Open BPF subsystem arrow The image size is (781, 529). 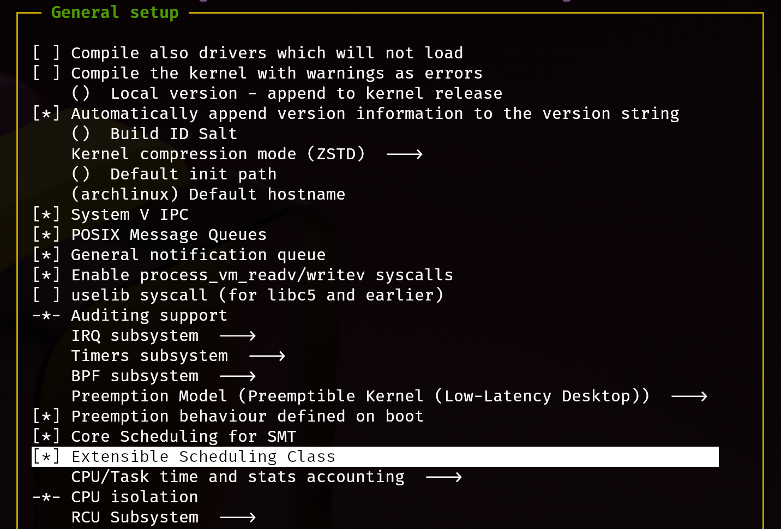pos(237,376)
